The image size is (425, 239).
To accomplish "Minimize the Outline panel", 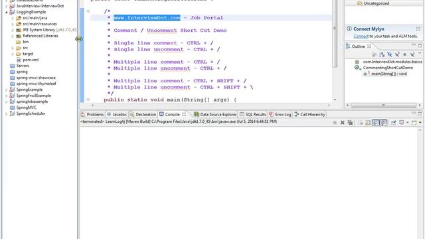I will [x=414, y=44].
